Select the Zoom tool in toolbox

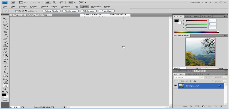[5, 89]
